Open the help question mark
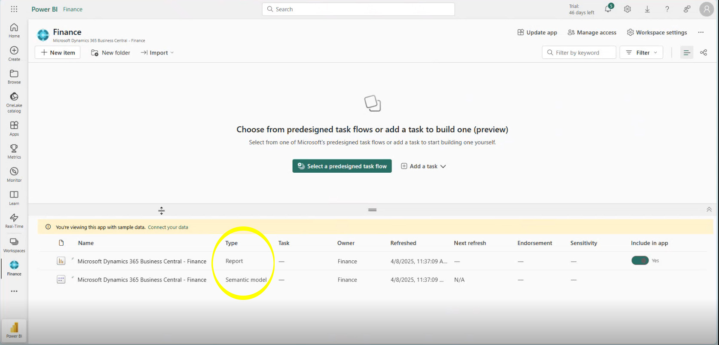Image resolution: width=719 pixels, height=345 pixels. [x=667, y=9]
